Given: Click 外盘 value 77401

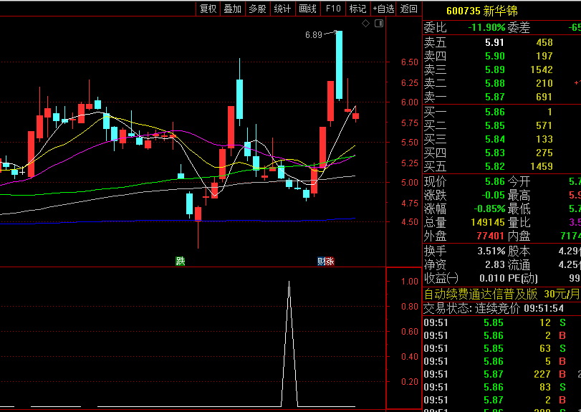Looking at the screenshot, I should (x=490, y=236).
